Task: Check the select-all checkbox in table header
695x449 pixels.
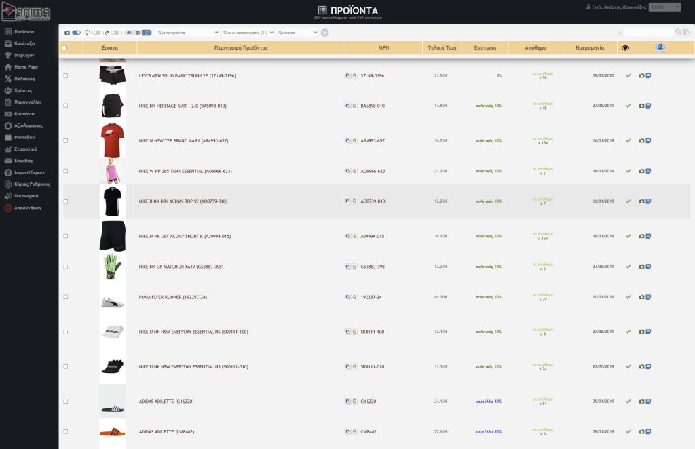Action: 64,48
